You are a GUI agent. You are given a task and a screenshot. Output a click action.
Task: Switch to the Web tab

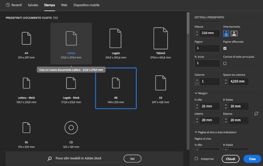click(x=64, y=5)
